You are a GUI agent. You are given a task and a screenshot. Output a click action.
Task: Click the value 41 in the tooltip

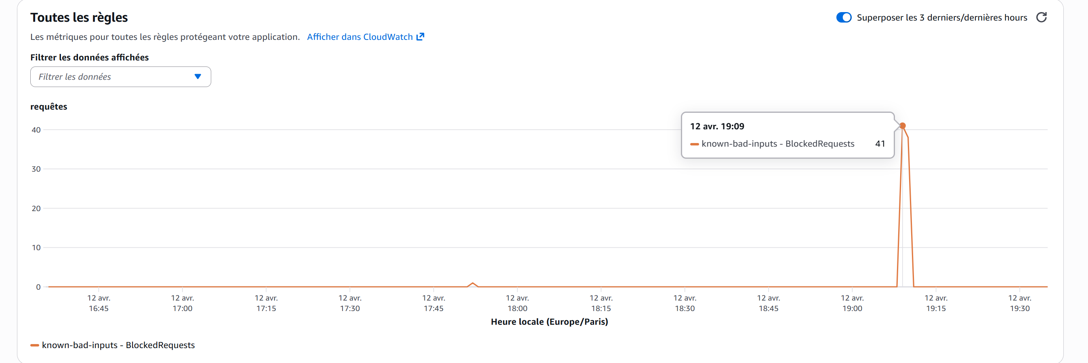tap(880, 143)
